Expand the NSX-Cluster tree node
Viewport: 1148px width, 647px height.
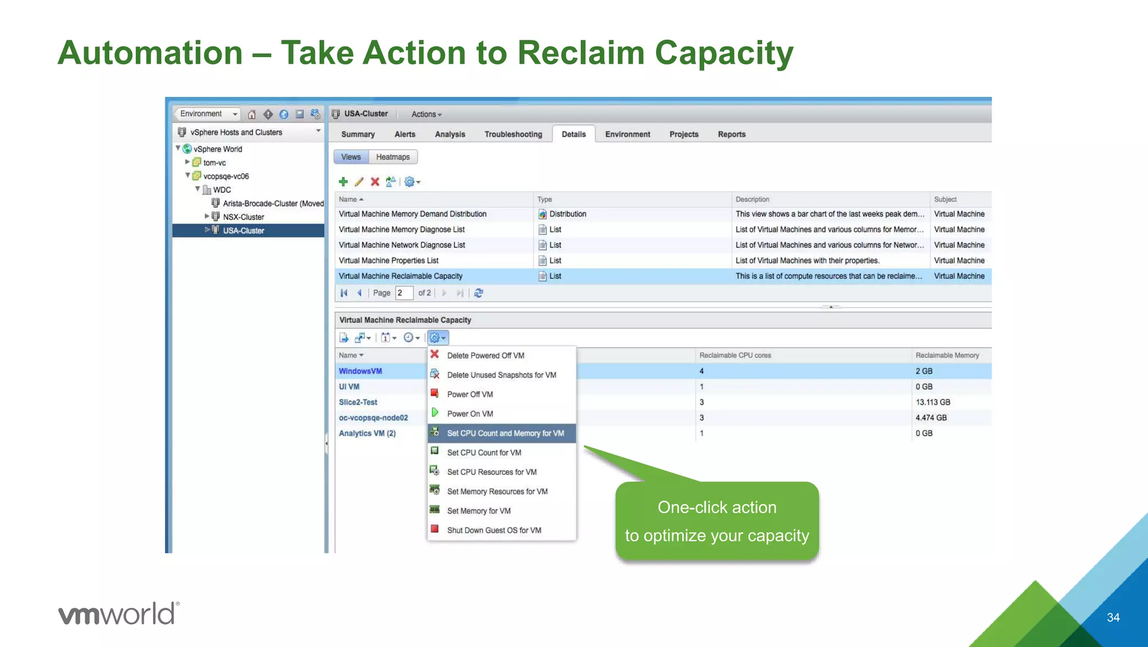207,216
